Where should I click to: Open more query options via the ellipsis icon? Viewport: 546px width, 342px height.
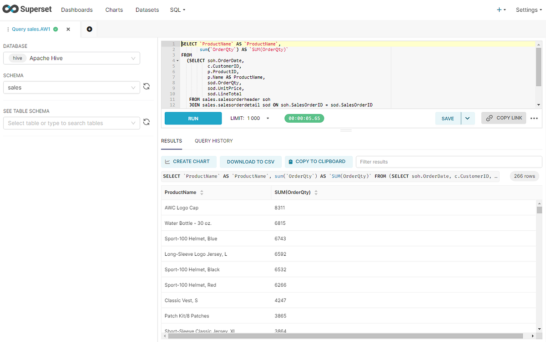point(534,118)
